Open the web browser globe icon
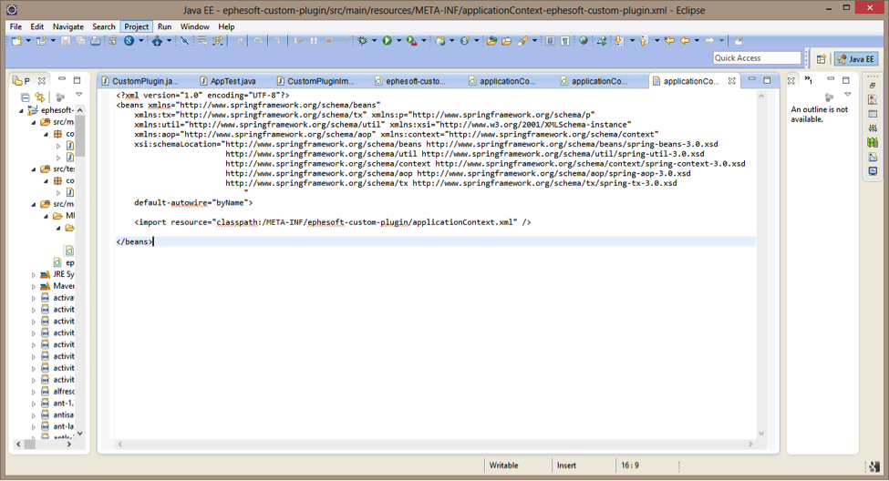Image resolution: width=889 pixels, height=481 pixels. pyautogui.click(x=583, y=41)
